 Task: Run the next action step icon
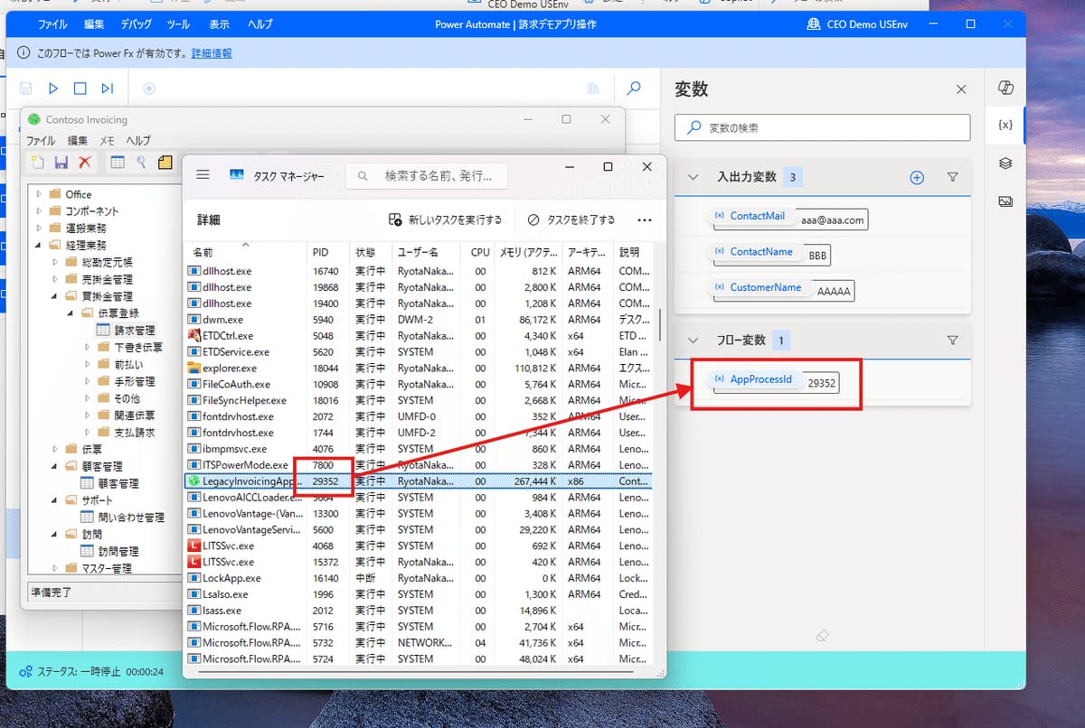pyautogui.click(x=108, y=89)
